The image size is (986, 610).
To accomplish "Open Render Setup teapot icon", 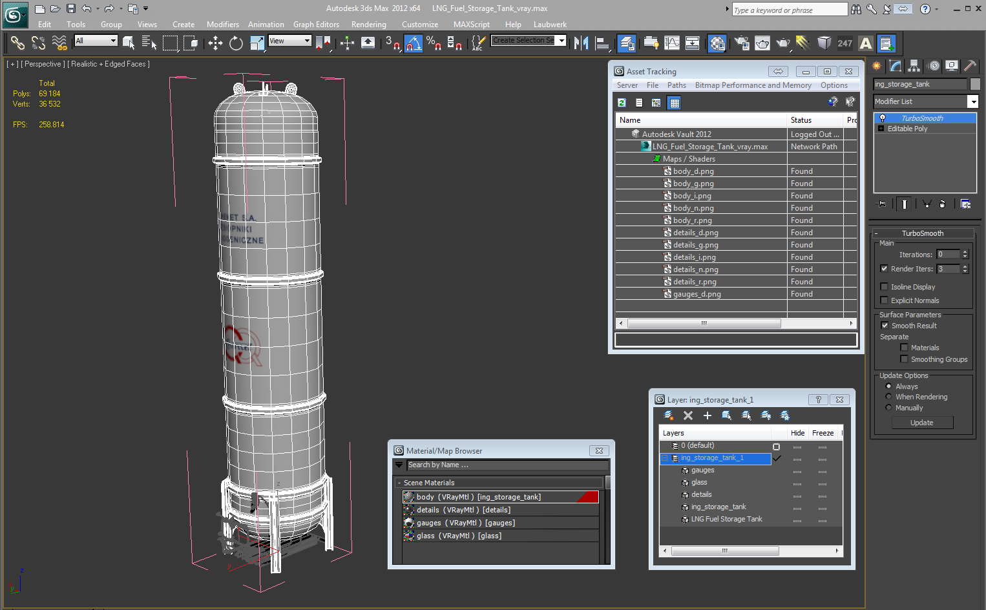I will [742, 43].
